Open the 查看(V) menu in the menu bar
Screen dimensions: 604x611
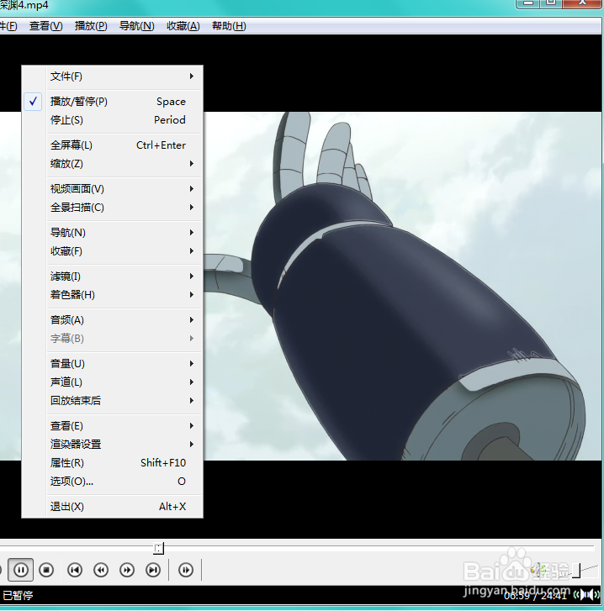(46, 26)
